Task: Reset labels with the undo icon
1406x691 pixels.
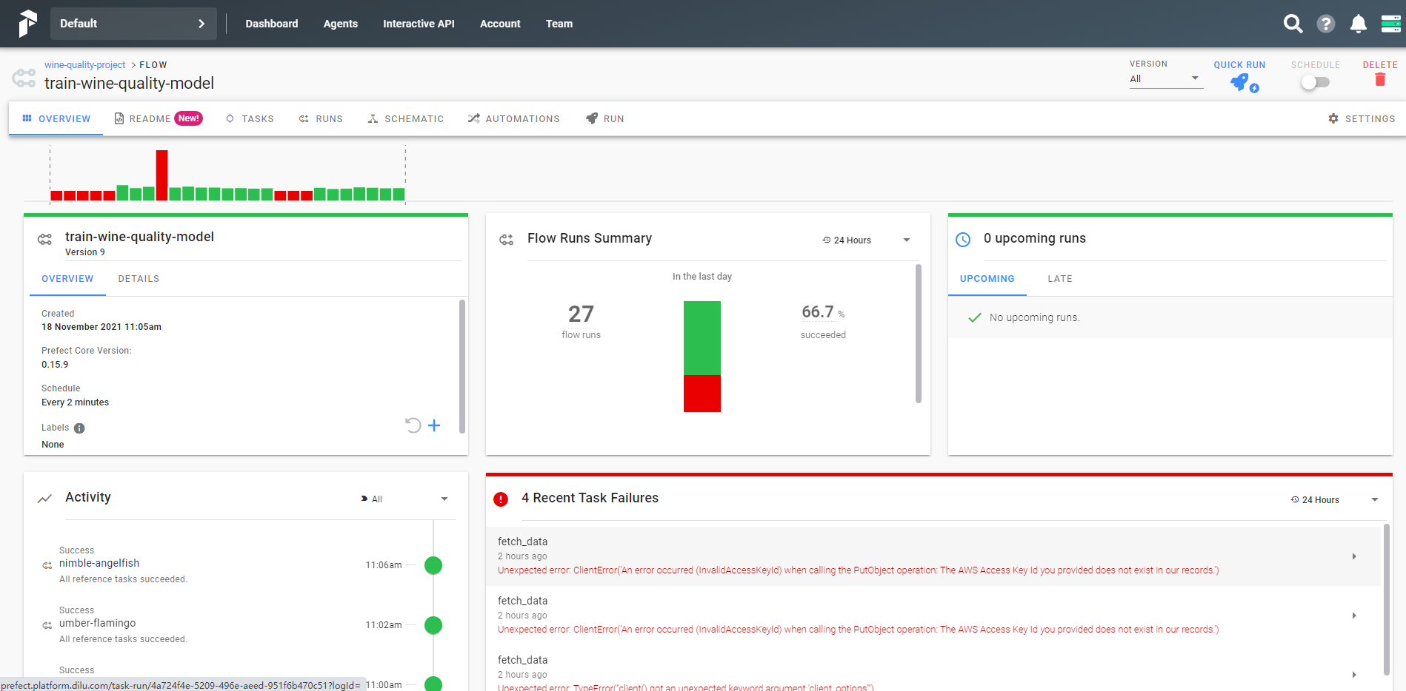Action: [x=413, y=425]
